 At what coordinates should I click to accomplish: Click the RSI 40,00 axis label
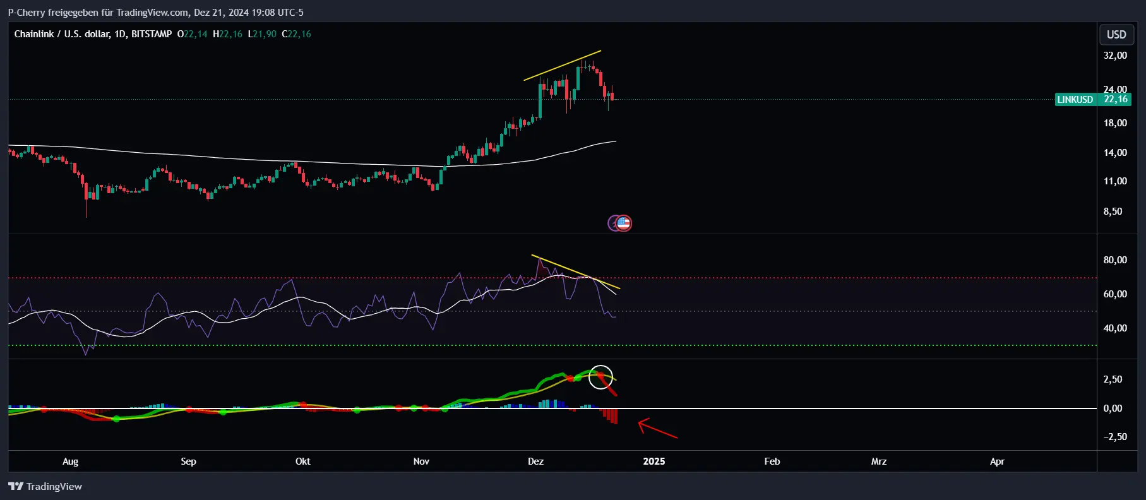click(1115, 328)
